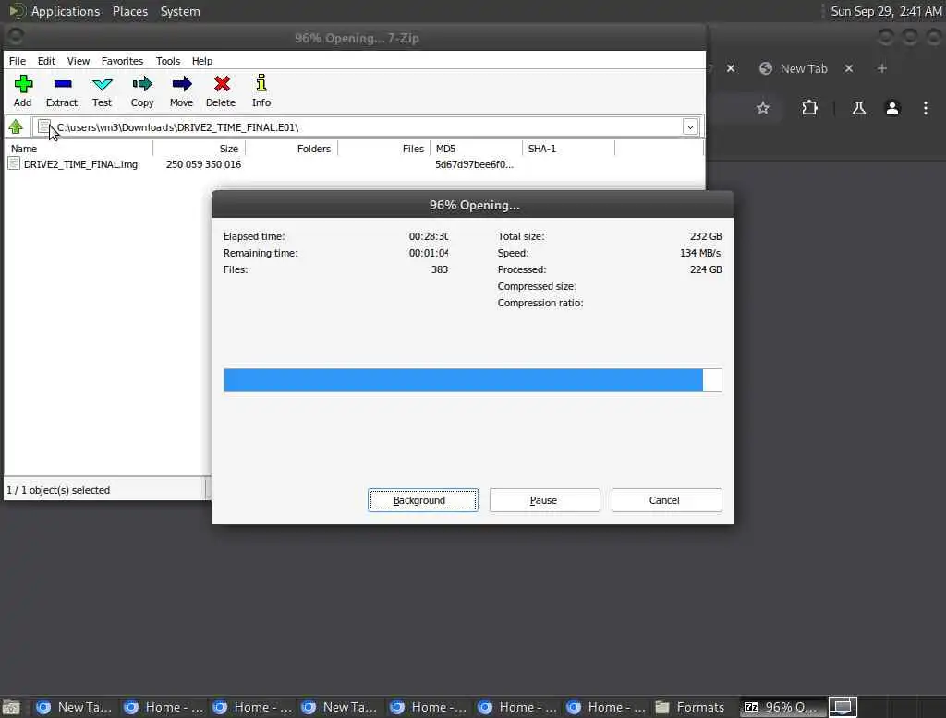Image resolution: width=946 pixels, height=718 pixels.
Task: Sort by MD5 column header
Action: pos(476,149)
